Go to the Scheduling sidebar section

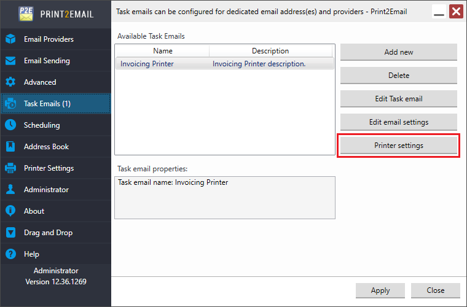pyautogui.click(x=56, y=125)
